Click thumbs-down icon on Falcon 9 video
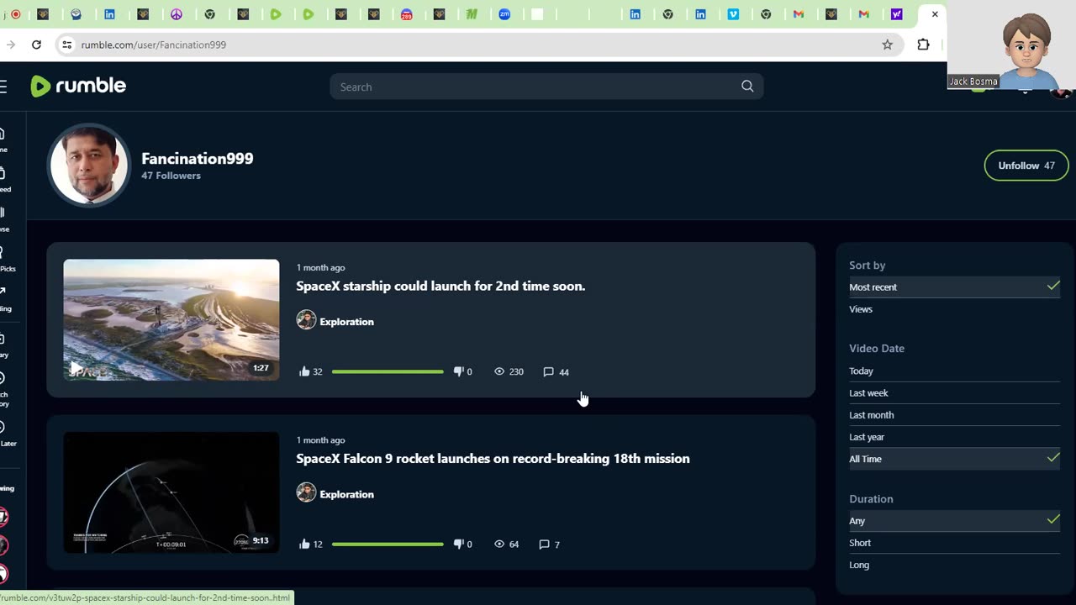1076x605 pixels. point(459,544)
